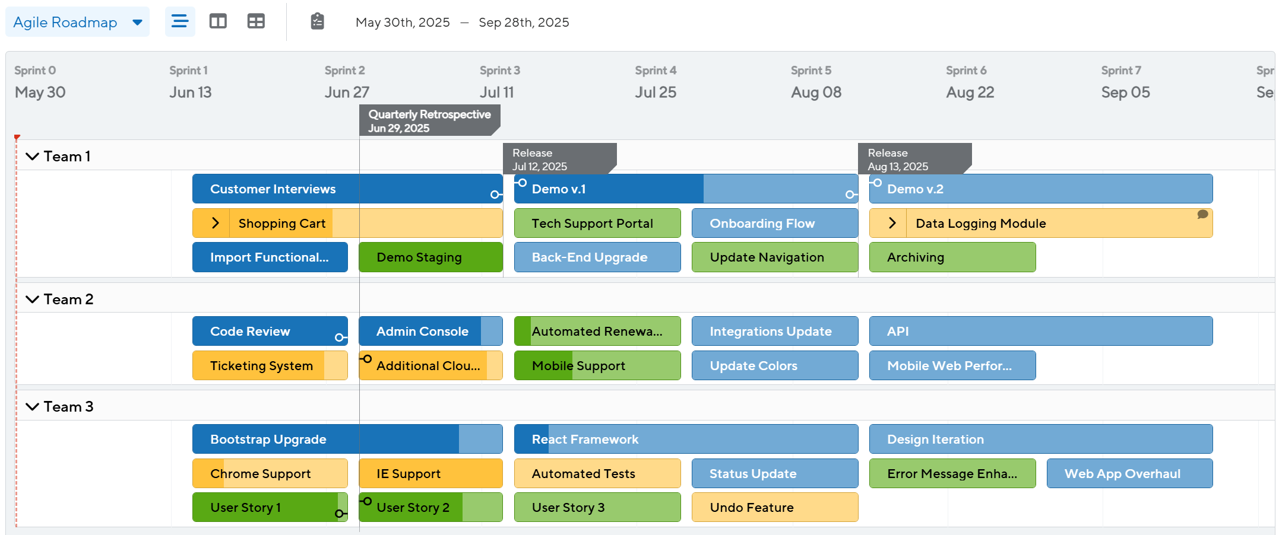Collapse the Team 1 group

click(33, 157)
